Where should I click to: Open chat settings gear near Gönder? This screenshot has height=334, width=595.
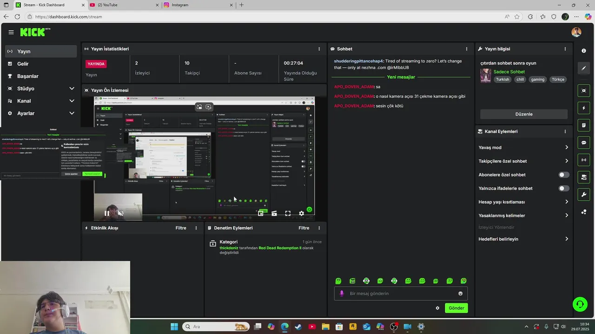coord(437,308)
